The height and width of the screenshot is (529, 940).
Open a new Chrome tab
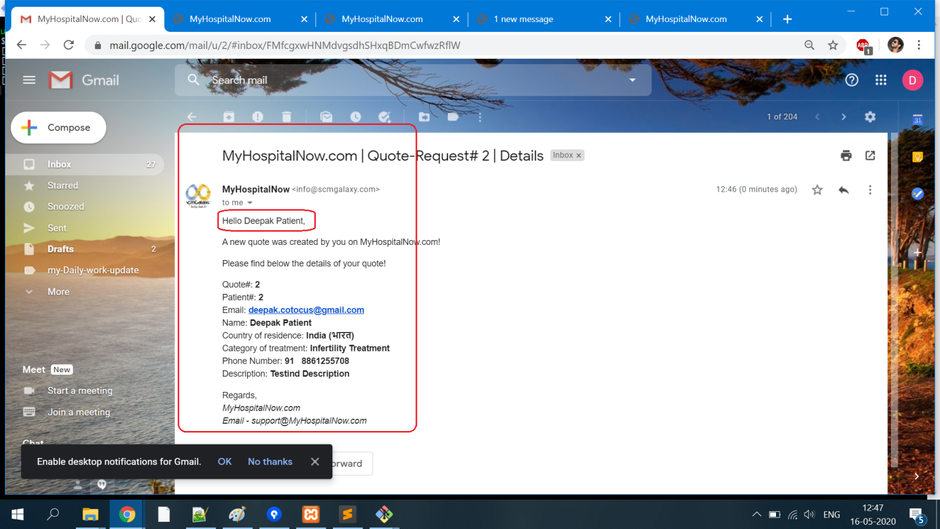pos(787,19)
